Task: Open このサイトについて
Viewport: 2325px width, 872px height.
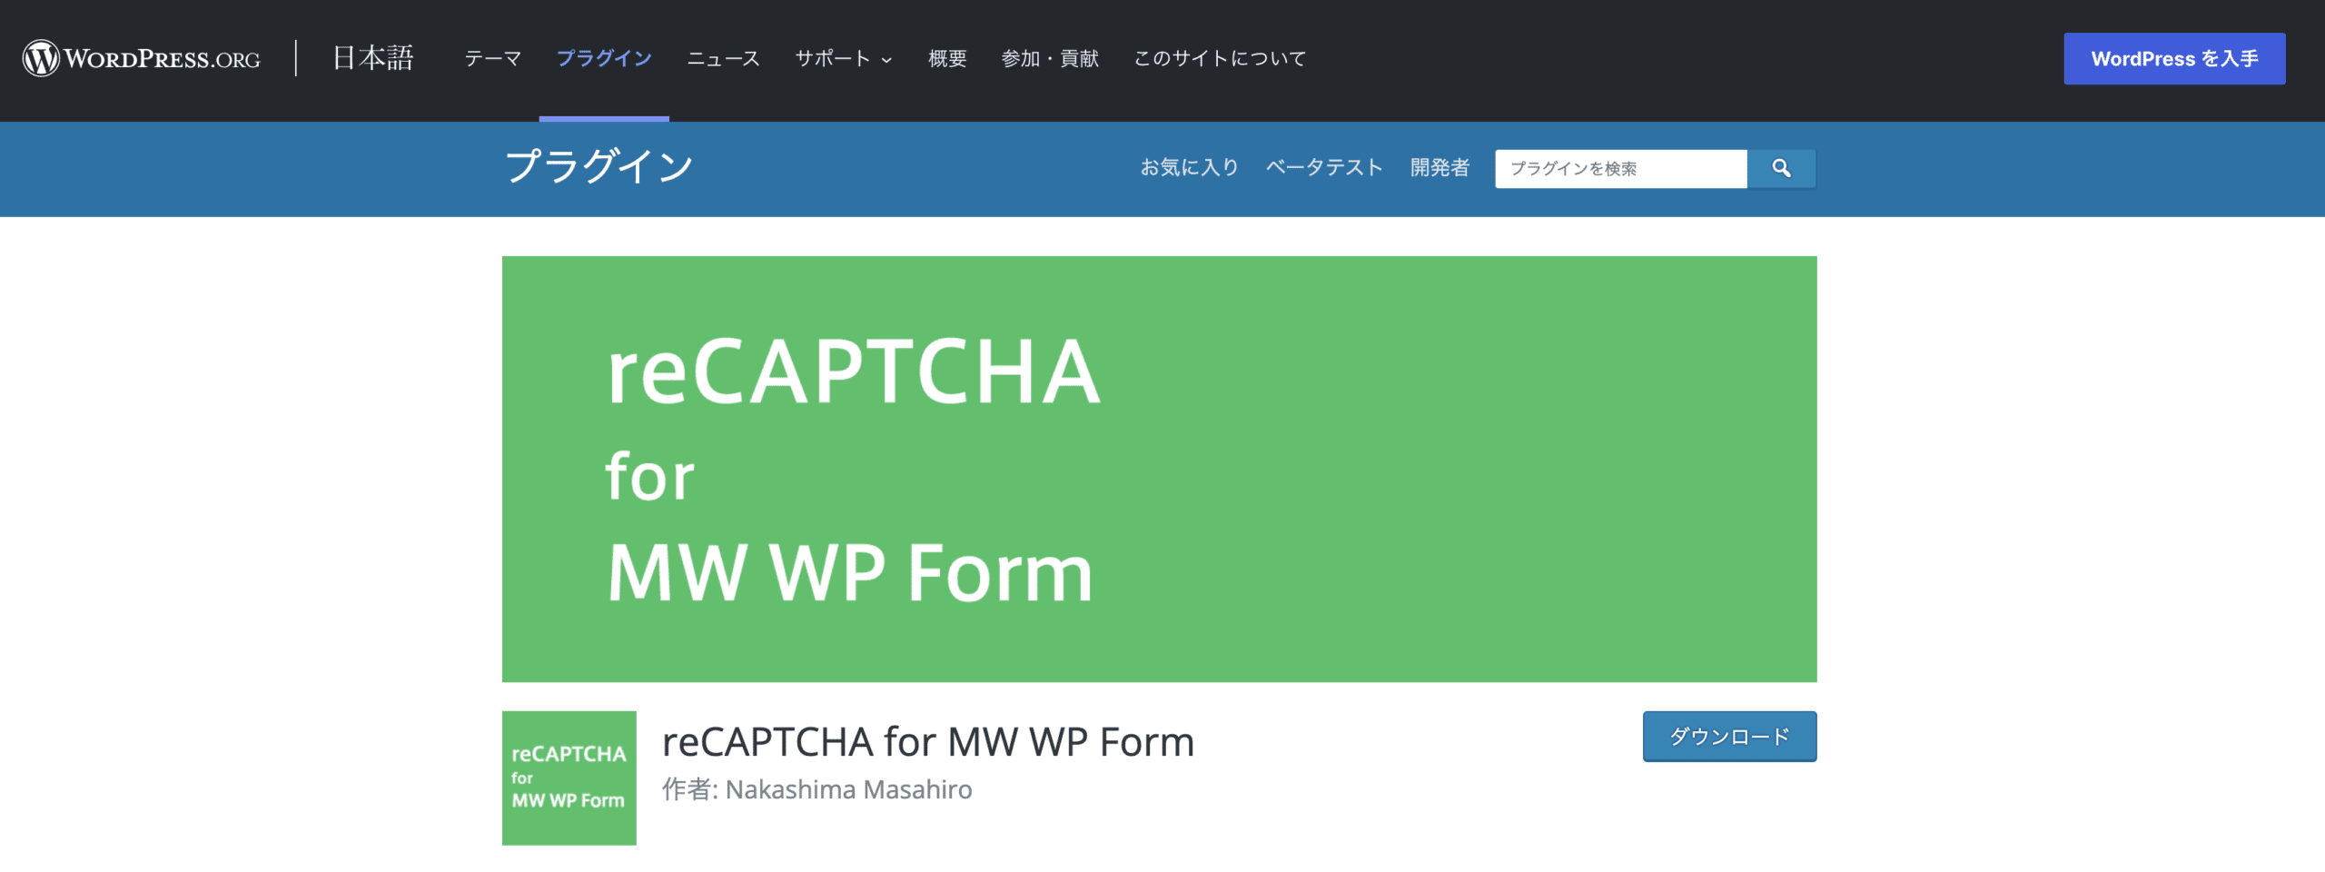Action: (x=1218, y=57)
